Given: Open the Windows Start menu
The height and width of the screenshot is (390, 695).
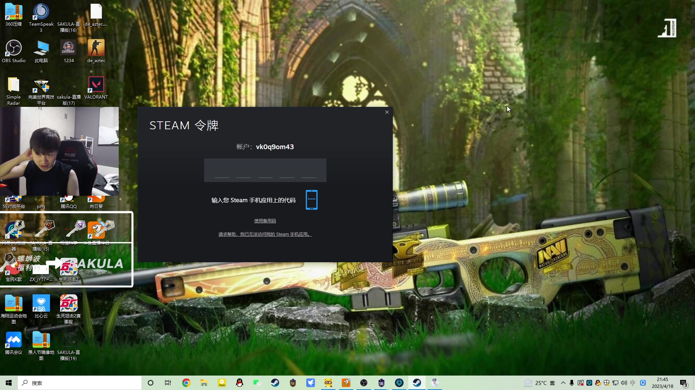Looking at the screenshot, I should (x=9, y=383).
